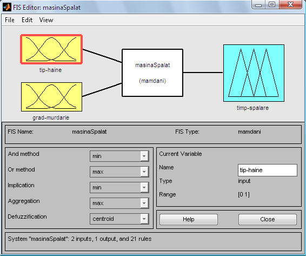Click the masinaSpalat mamdani rule block
306x256 pixels.
tap(152, 73)
